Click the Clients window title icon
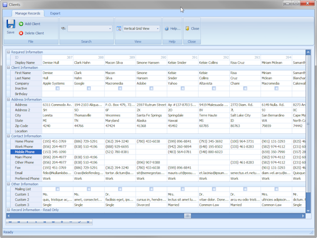317x238 pixels. pos(5,4)
